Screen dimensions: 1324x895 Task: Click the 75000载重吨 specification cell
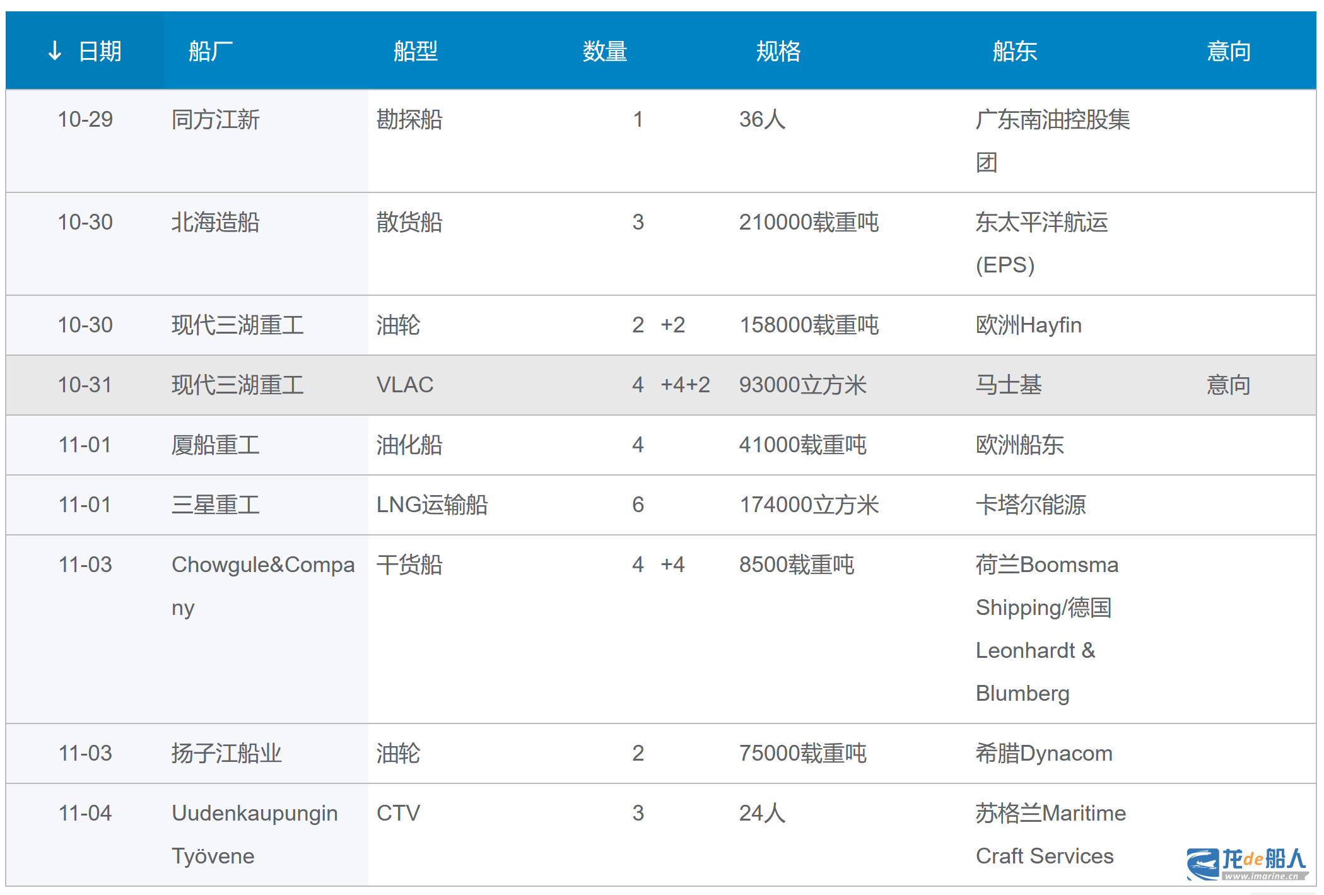[803, 753]
